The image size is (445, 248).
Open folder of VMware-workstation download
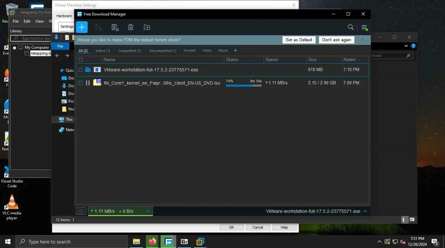88,69
